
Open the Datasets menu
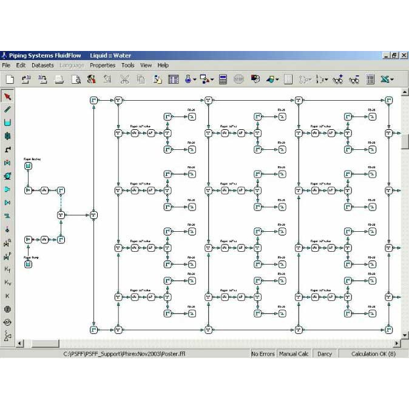[42, 65]
